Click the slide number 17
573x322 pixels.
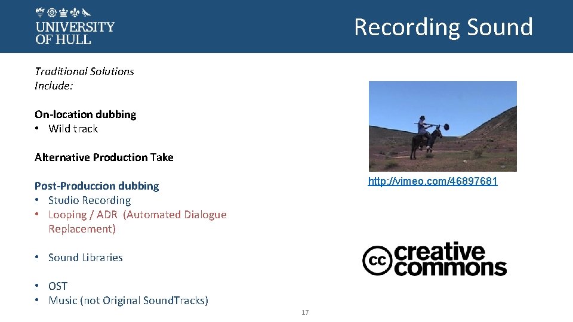(305, 312)
